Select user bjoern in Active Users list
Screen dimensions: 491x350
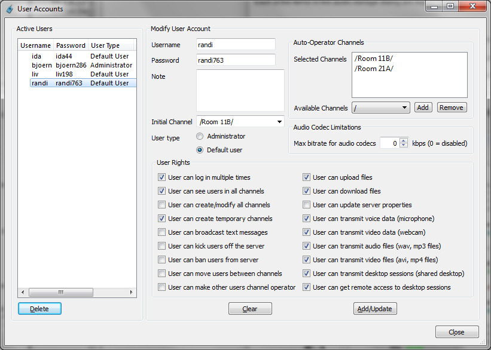[82, 65]
